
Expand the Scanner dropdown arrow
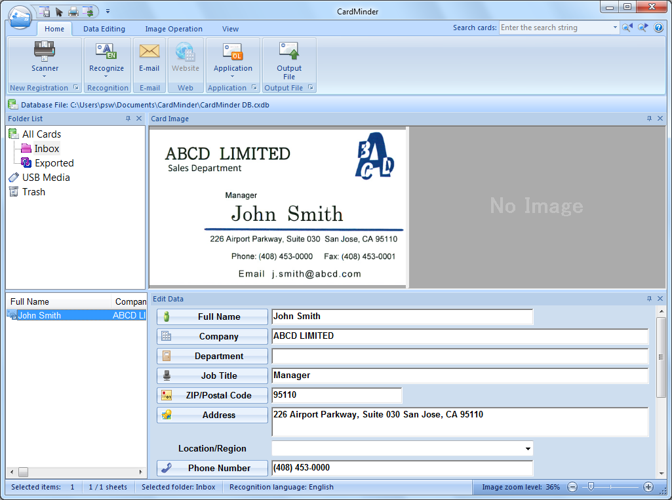[44, 77]
